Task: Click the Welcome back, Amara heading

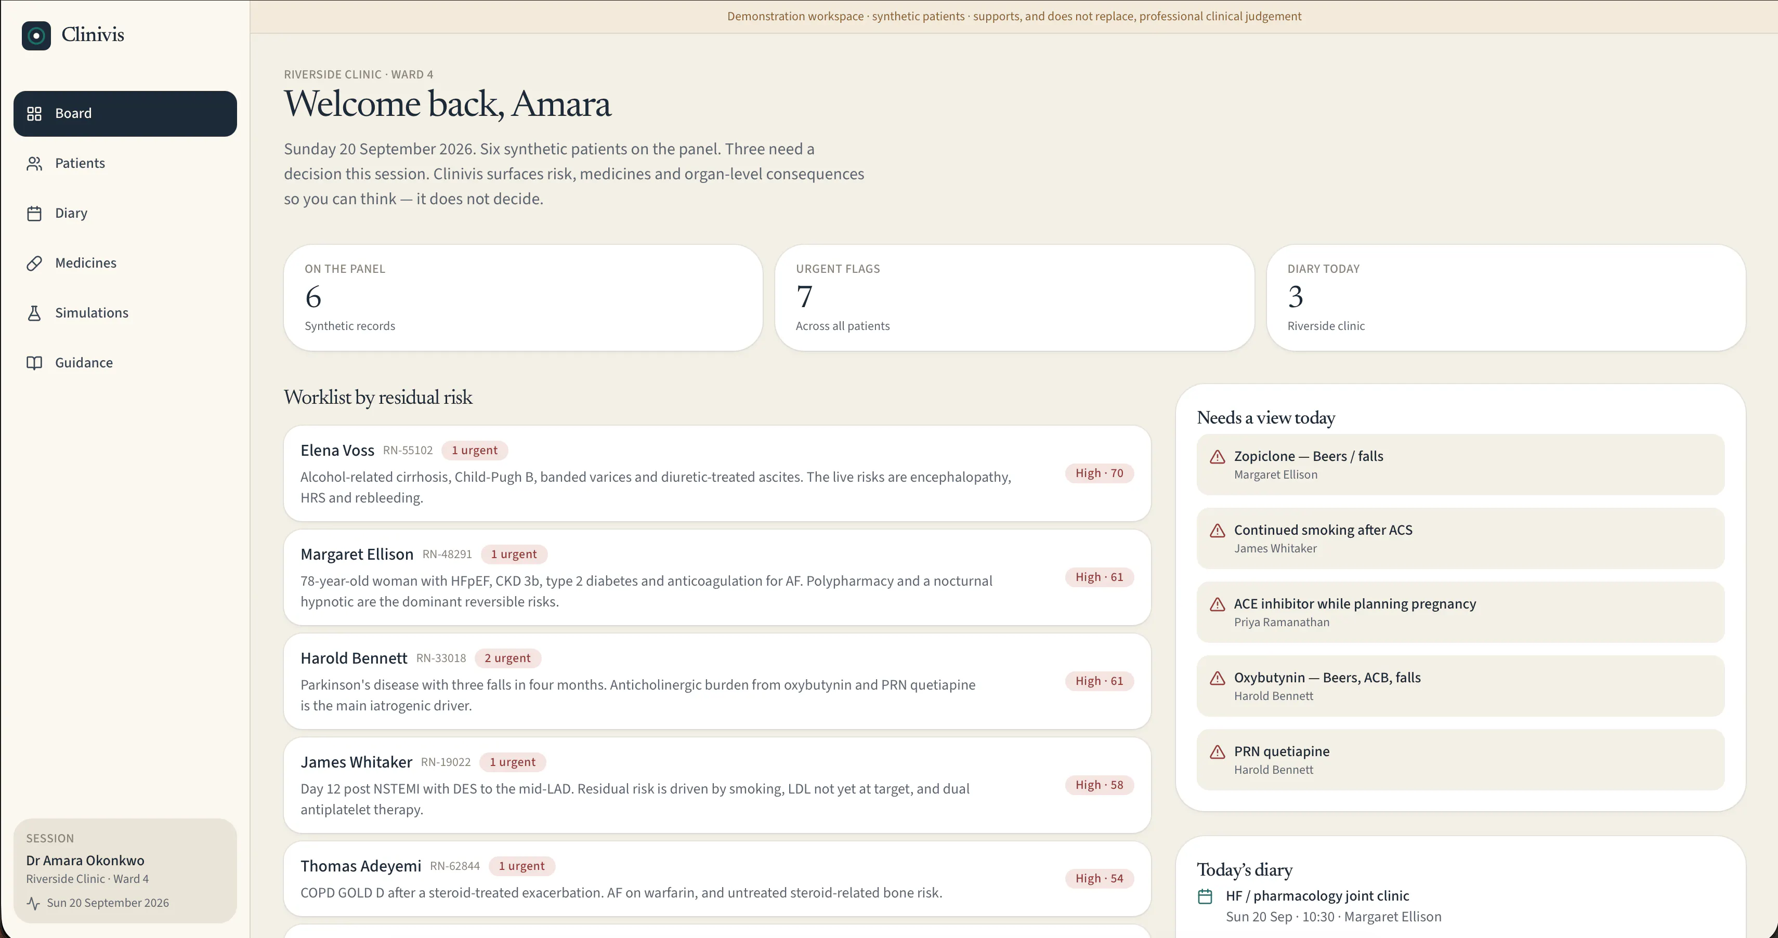Action: point(447,104)
